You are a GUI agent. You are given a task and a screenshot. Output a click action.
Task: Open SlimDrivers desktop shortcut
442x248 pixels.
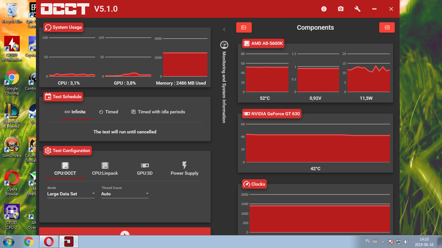(12, 148)
